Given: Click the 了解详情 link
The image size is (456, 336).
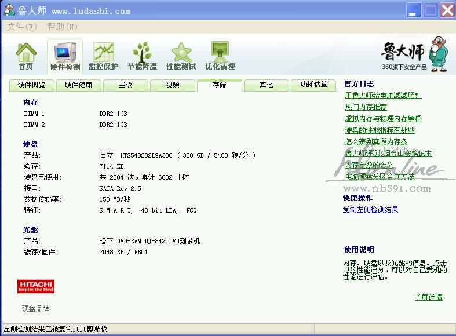Looking at the screenshot, I should click(x=428, y=297).
